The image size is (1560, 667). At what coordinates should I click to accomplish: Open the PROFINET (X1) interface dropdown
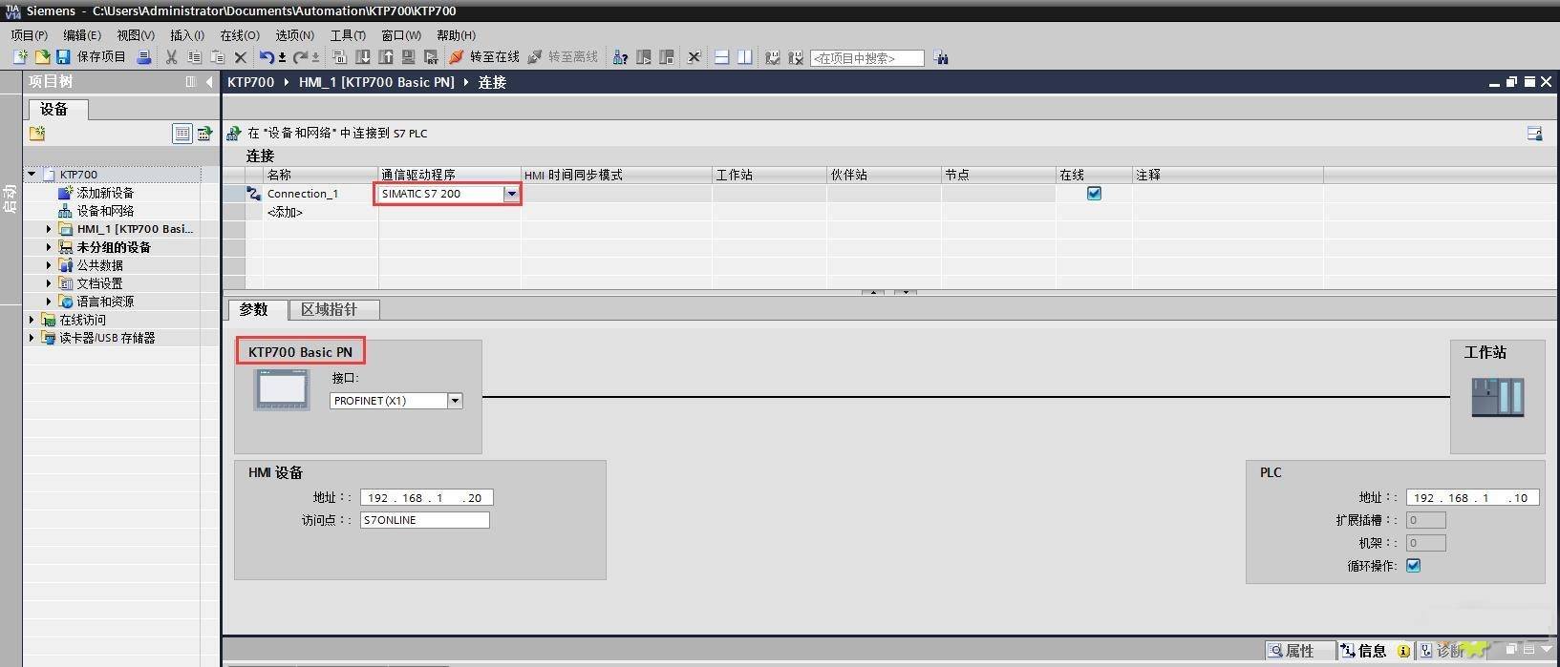455,401
